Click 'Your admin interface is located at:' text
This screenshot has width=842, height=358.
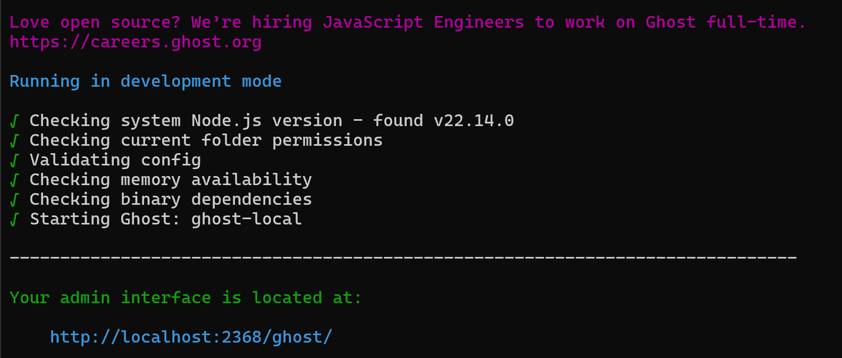186,298
